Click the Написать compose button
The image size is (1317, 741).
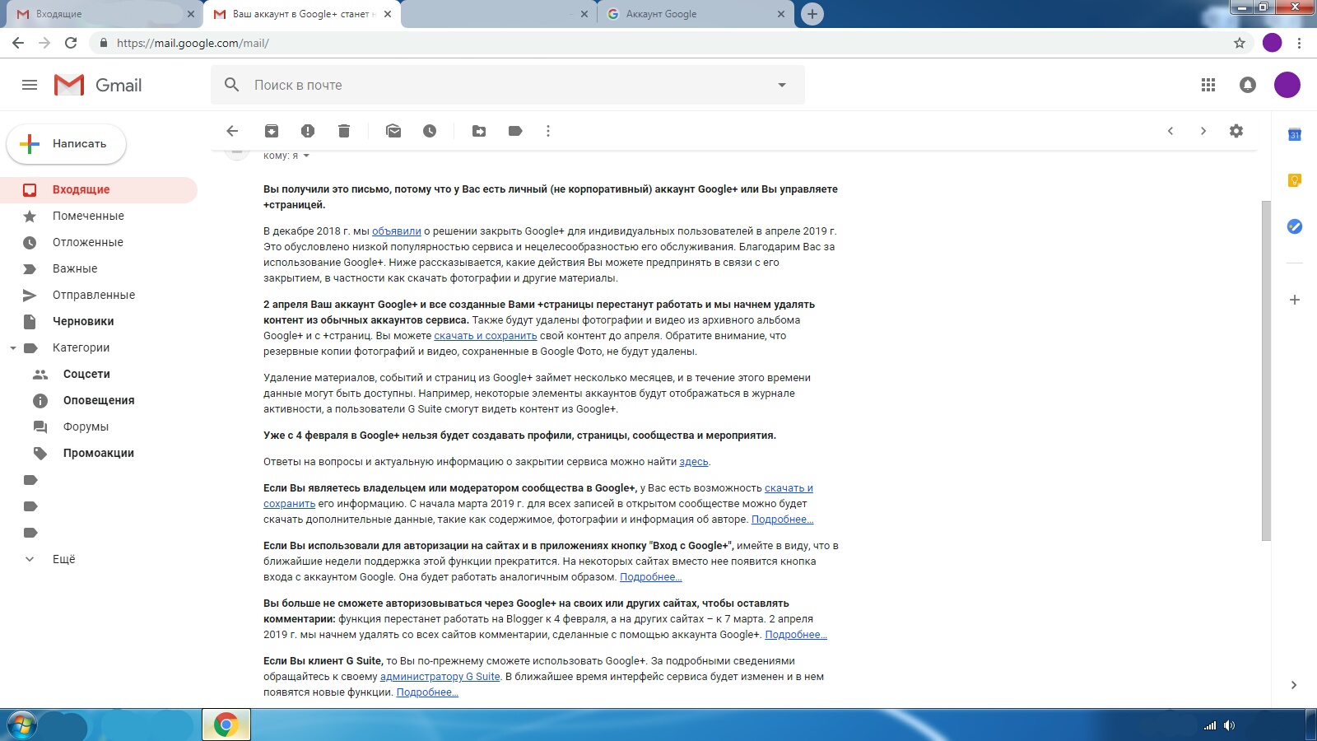pyautogui.click(x=66, y=144)
